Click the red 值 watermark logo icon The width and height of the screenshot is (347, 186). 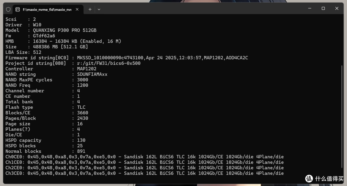point(309,179)
